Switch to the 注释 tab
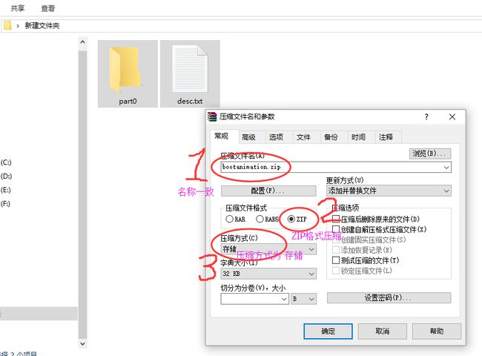The height and width of the screenshot is (356, 482). coord(386,137)
